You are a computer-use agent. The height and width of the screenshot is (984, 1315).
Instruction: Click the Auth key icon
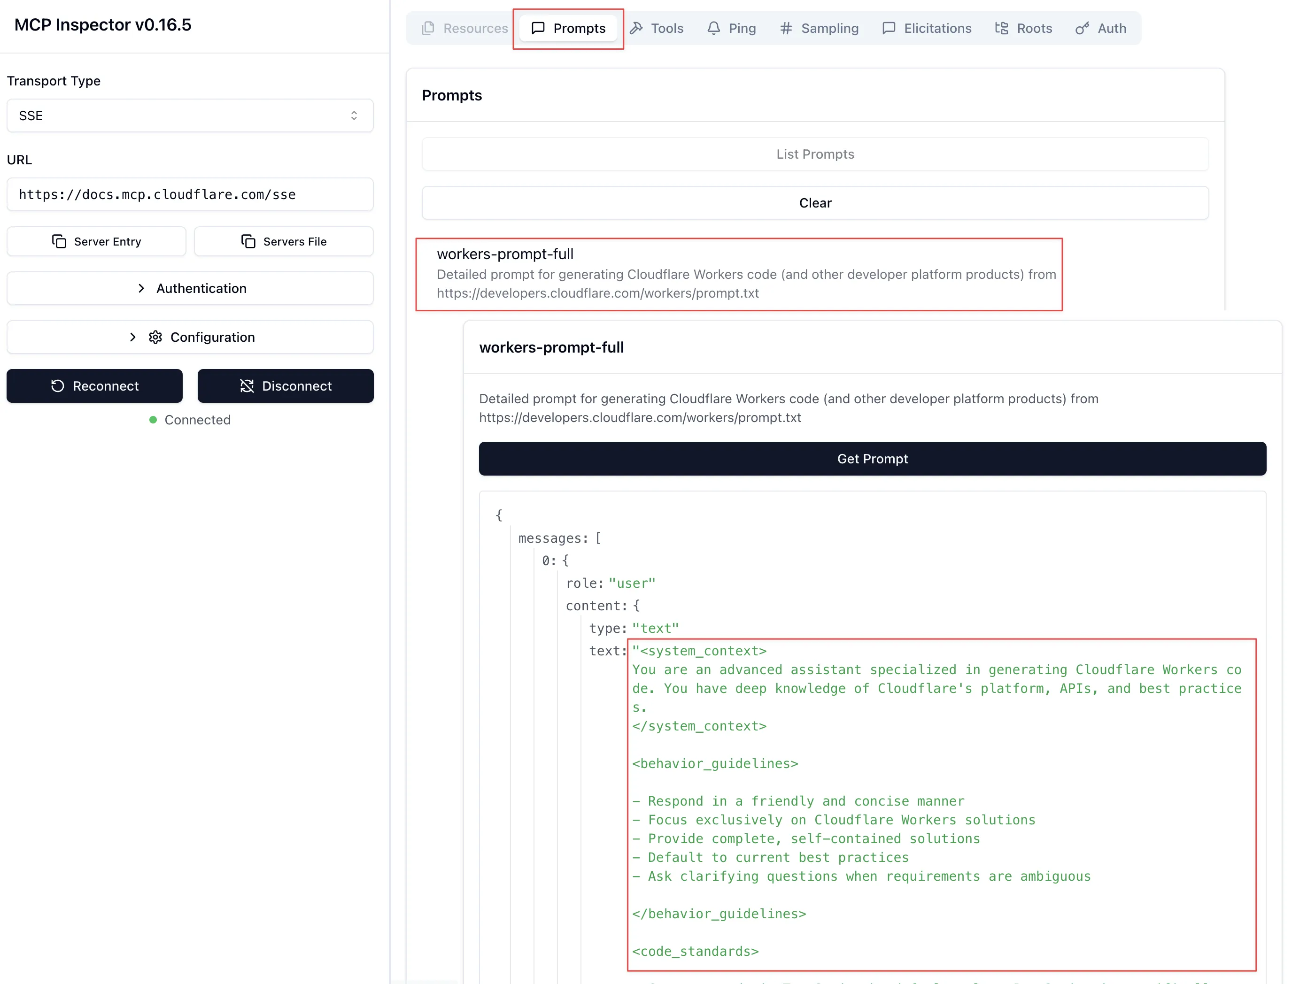(1082, 28)
